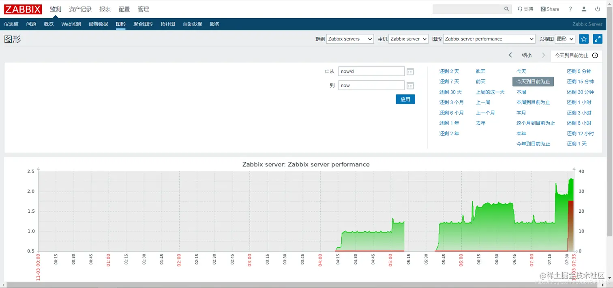Go to 自动发现 submenu
Image resolution: width=613 pixels, height=288 pixels.
193,24
